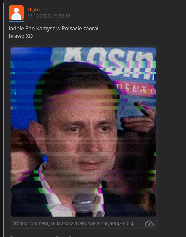Click the rightmost cut-off icon below the attachment
Viewport: 186px width, 237px height.
coord(70,236)
